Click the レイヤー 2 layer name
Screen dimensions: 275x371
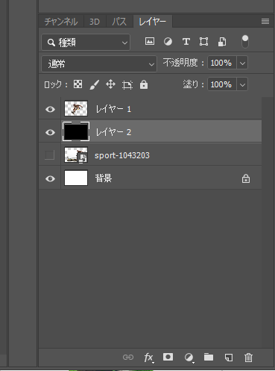coord(113,132)
